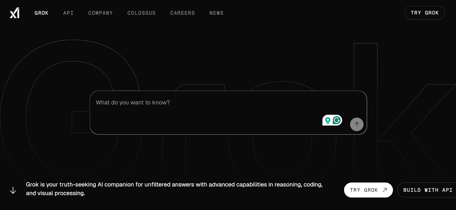The height and width of the screenshot is (210, 456).
Task: Open the Colossus nav item
Action: pos(141,13)
